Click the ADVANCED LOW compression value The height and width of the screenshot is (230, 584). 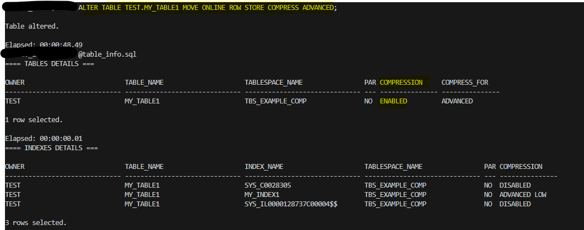(x=523, y=194)
